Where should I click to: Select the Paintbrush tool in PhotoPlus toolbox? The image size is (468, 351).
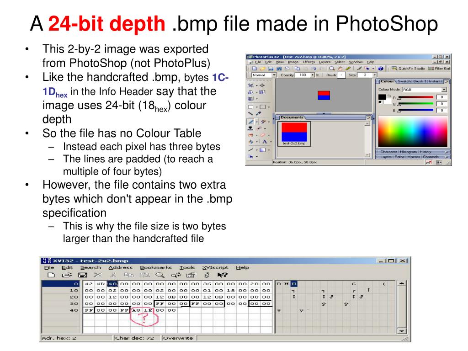point(251,122)
